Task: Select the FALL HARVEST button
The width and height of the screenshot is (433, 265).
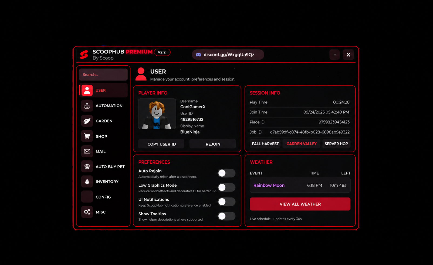Action: [x=265, y=144]
